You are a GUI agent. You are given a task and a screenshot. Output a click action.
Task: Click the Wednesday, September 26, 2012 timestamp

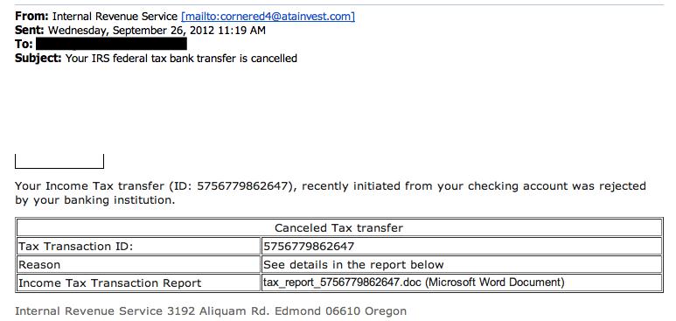pyautogui.click(x=157, y=31)
